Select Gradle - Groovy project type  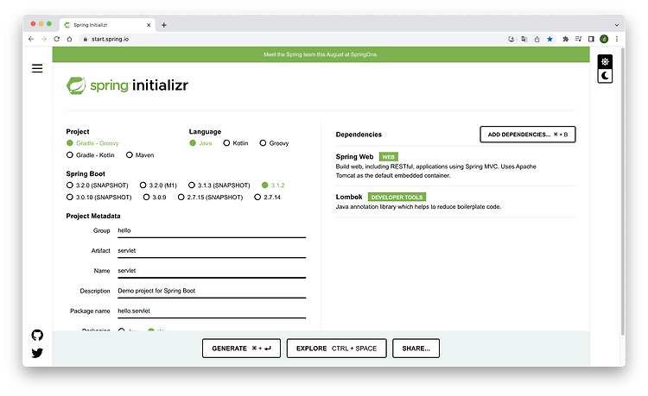tap(92, 143)
